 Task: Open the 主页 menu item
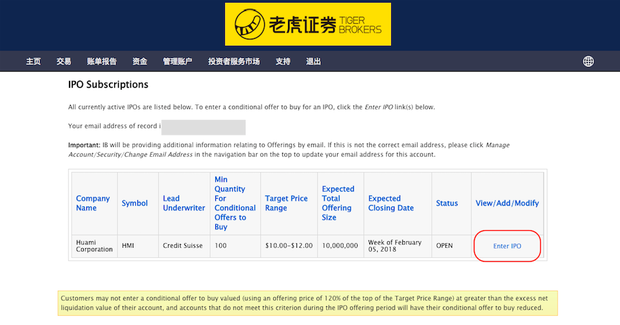coord(34,61)
